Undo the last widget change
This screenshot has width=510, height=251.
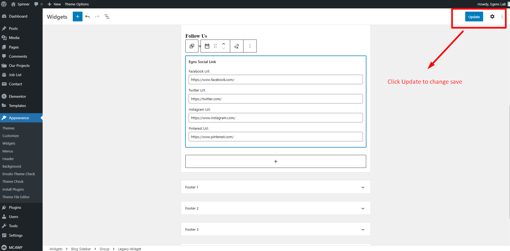pyautogui.click(x=87, y=17)
